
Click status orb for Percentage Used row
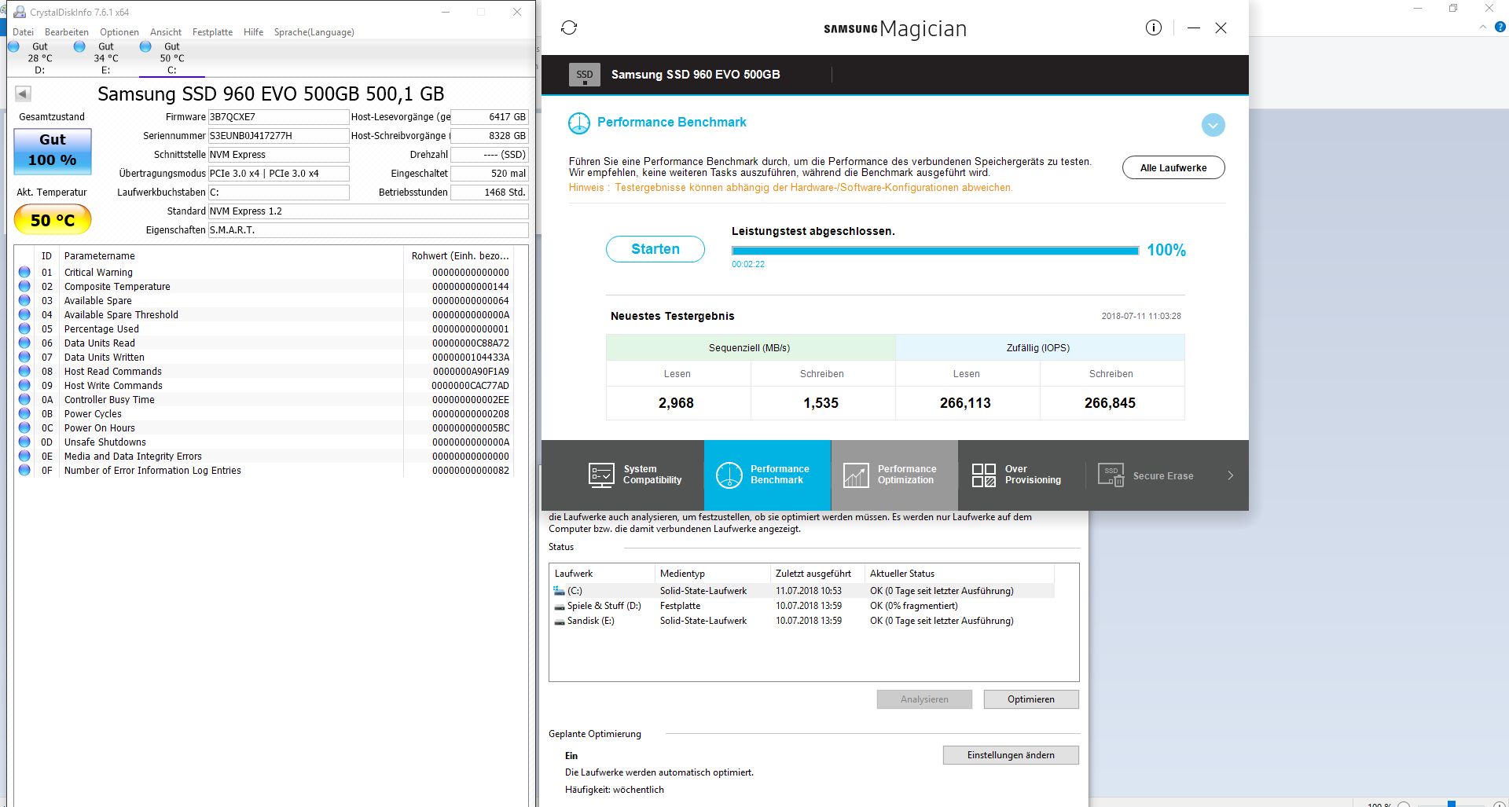pyautogui.click(x=24, y=329)
